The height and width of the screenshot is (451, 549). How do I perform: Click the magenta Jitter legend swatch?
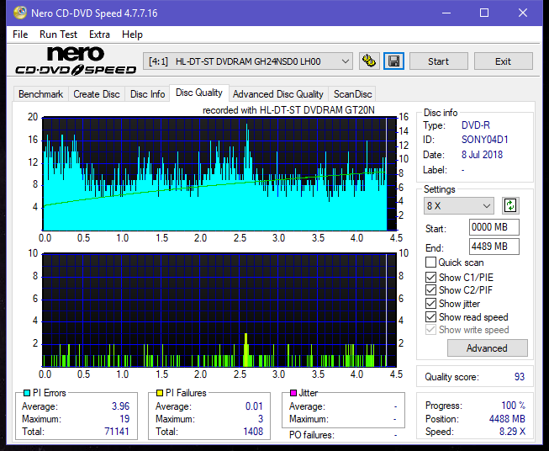(293, 393)
